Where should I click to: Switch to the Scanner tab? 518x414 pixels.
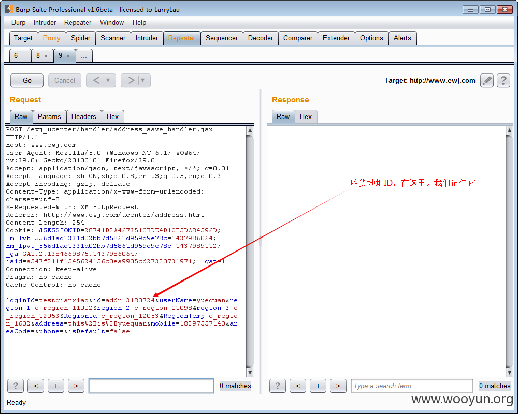click(x=113, y=38)
